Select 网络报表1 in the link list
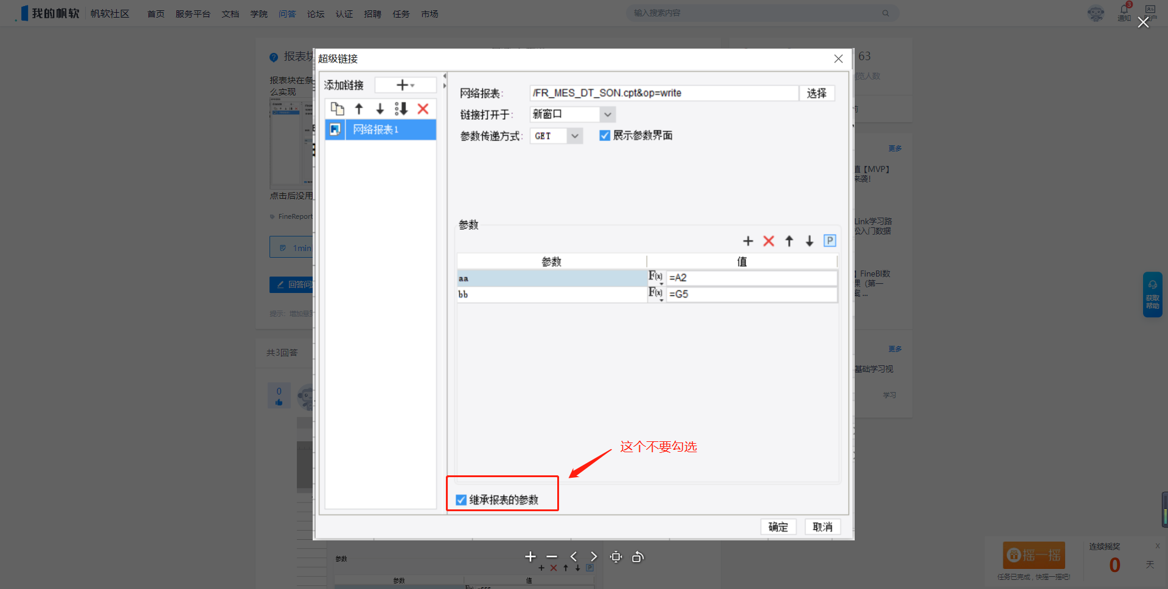1168x589 pixels. point(376,129)
